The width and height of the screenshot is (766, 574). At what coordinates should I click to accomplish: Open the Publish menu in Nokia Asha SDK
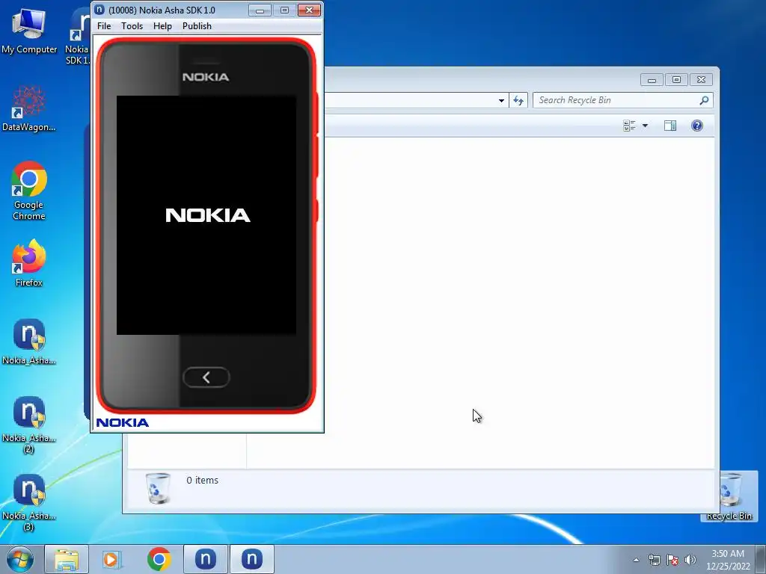click(197, 26)
